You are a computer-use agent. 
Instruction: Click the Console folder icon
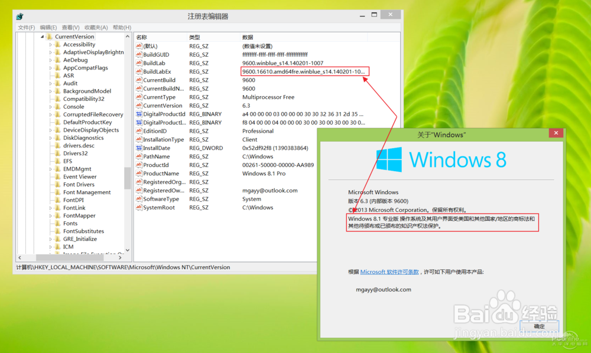58,106
